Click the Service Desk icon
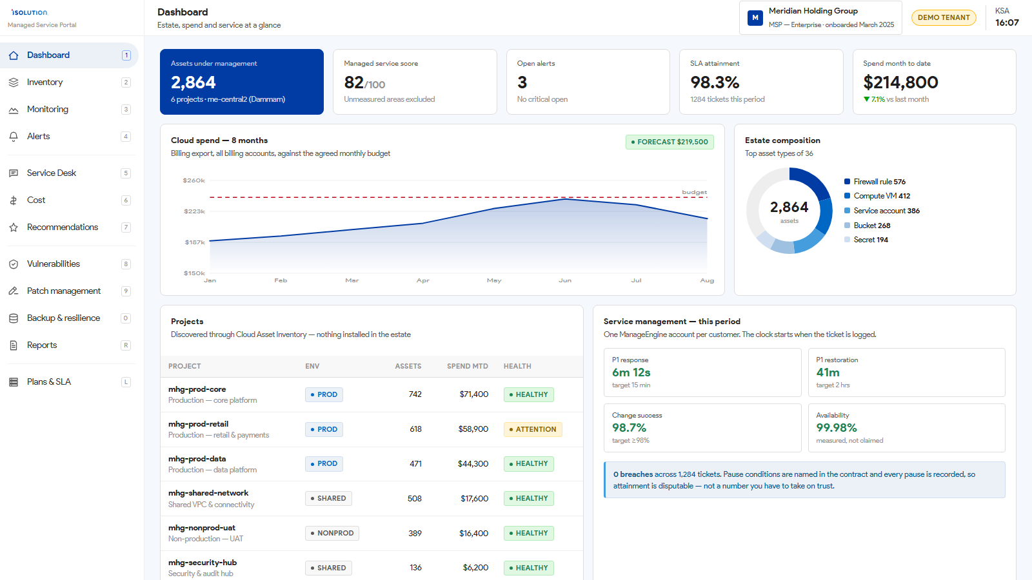This screenshot has width=1032, height=580. (14, 173)
